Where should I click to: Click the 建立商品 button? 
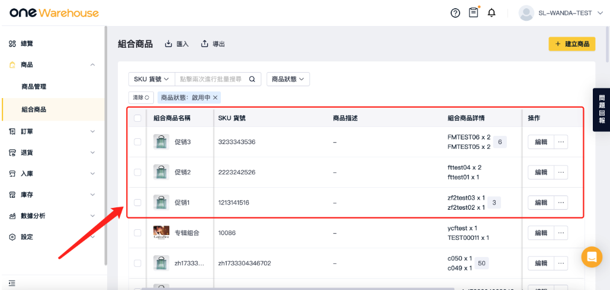[x=572, y=44]
